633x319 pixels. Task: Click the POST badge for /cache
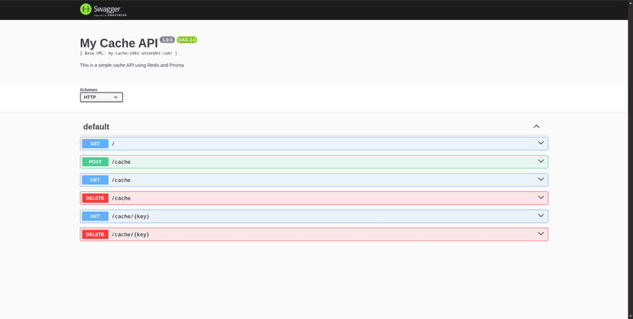(x=95, y=162)
